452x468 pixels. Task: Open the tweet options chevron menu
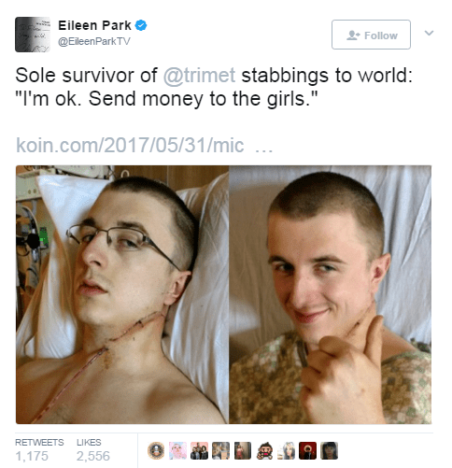click(x=429, y=33)
